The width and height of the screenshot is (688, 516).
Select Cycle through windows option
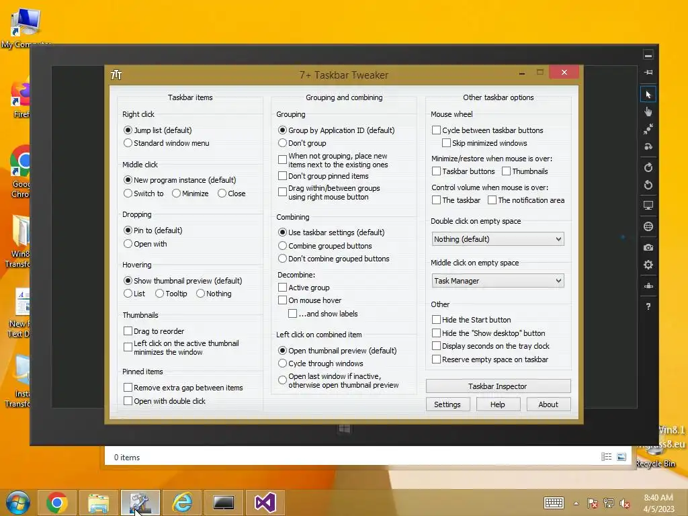click(x=320, y=363)
